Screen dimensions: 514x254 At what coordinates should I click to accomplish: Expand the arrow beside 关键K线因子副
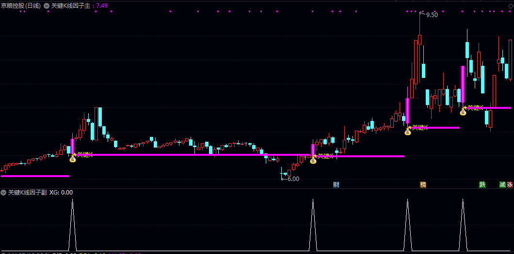(x=3, y=193)
